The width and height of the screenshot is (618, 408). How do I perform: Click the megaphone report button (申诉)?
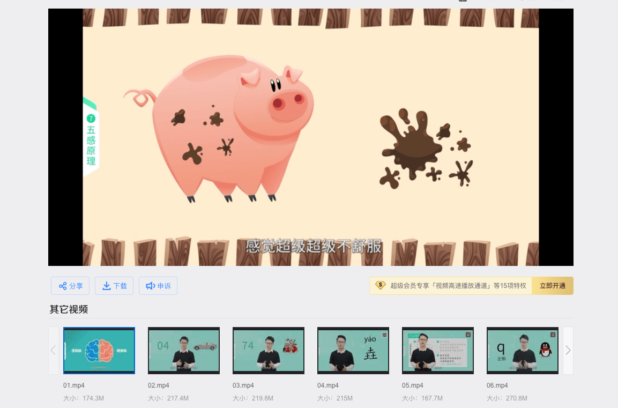(x=158, y=286)
